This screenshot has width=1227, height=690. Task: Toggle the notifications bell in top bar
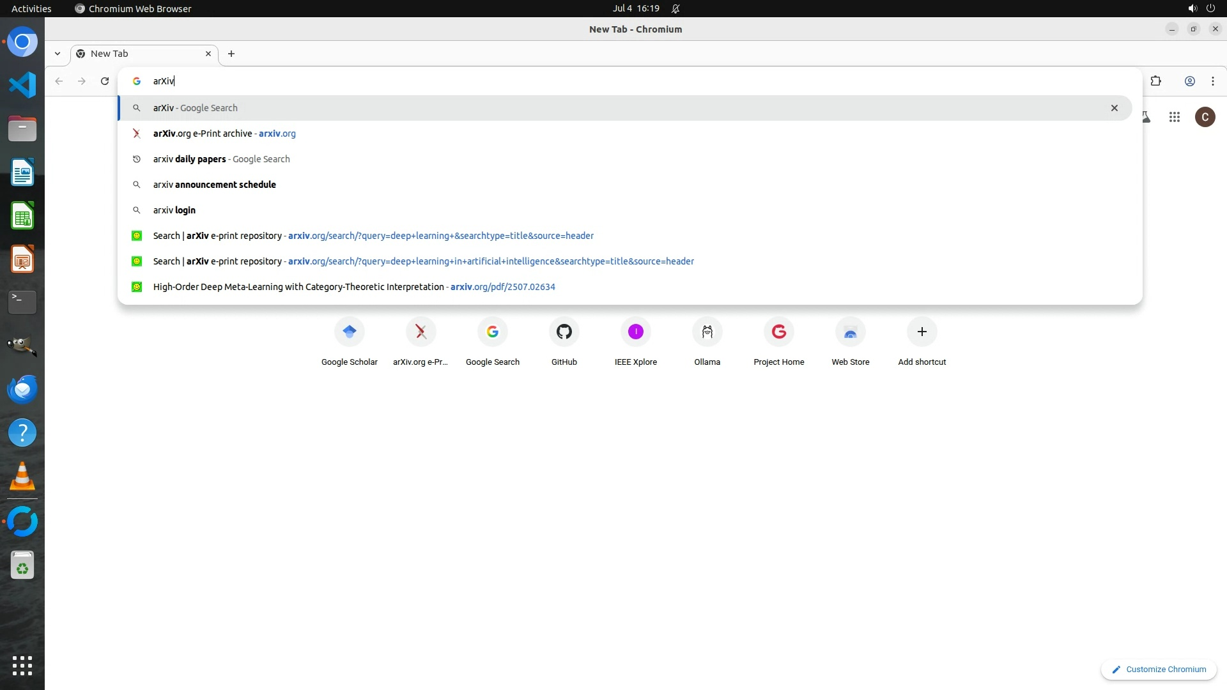tap(675, 8)
